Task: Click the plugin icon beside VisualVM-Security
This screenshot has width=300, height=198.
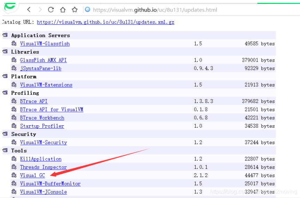Action: coord(14,142)
